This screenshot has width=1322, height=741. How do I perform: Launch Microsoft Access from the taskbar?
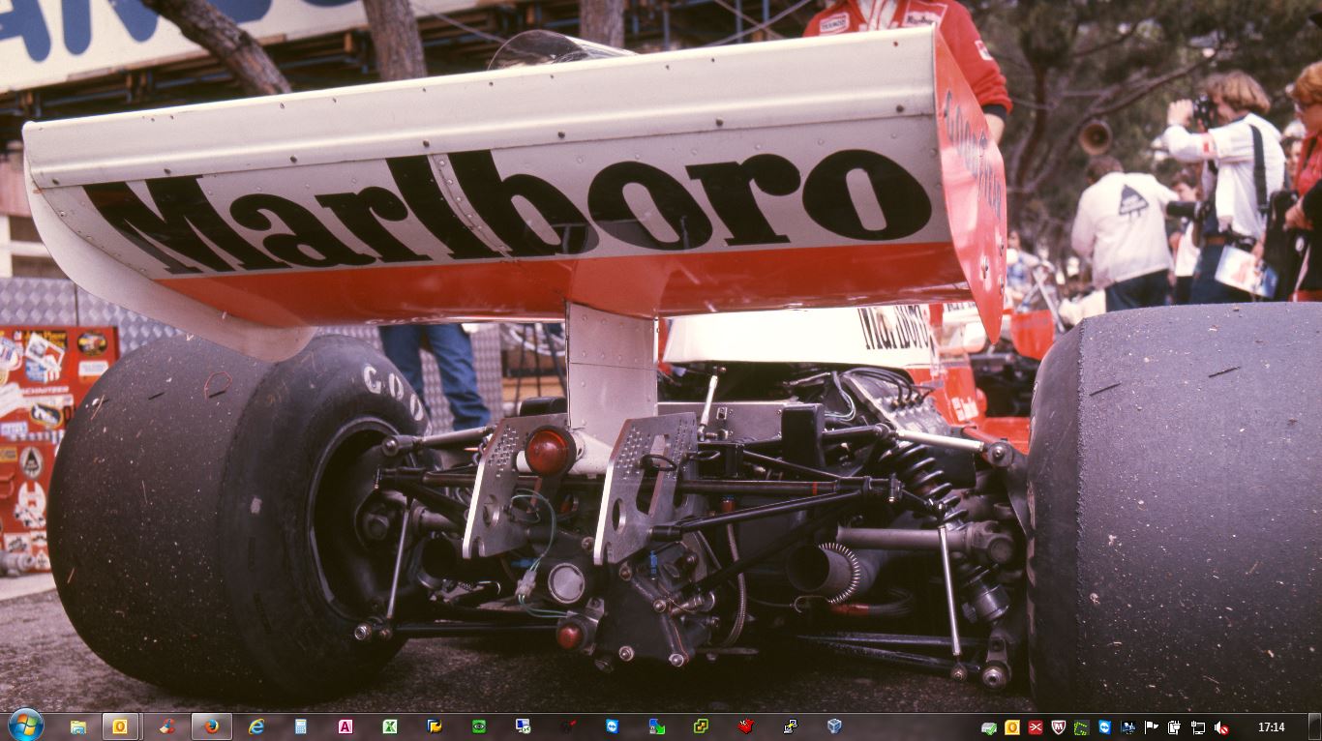346,726
